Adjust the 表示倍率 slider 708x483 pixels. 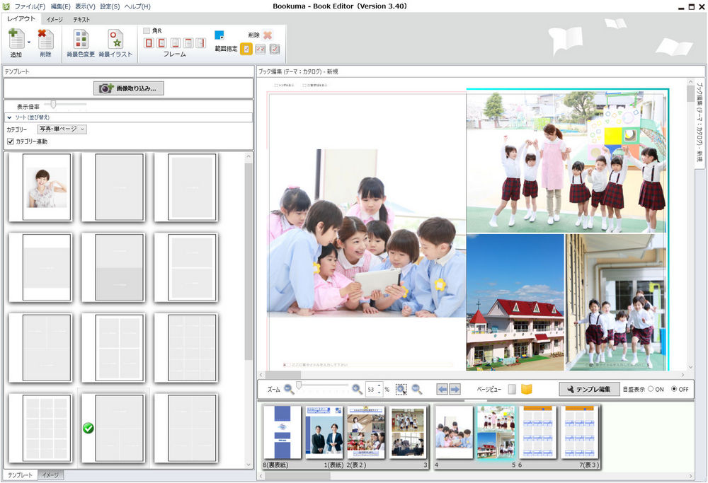pos(53,105)
